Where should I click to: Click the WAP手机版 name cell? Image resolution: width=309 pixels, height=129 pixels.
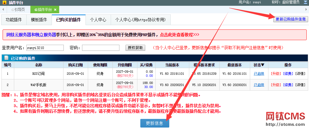pyautogui.click(x=39, y=85)
